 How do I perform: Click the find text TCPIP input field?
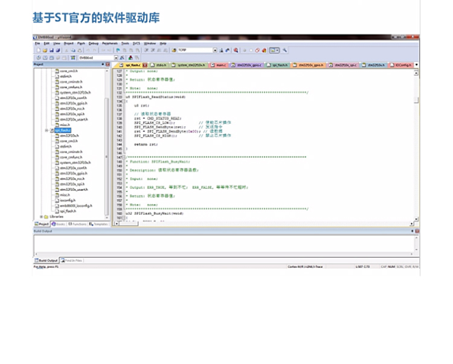(195, 50)
